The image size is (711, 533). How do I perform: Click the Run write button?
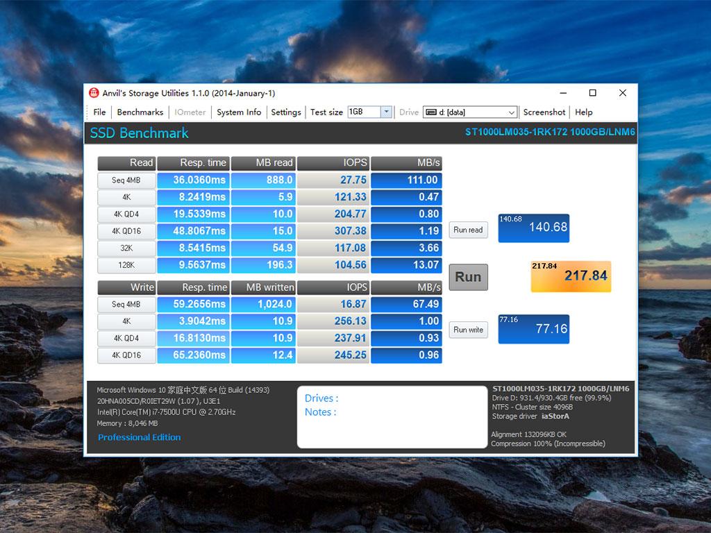tap(469, 330)
